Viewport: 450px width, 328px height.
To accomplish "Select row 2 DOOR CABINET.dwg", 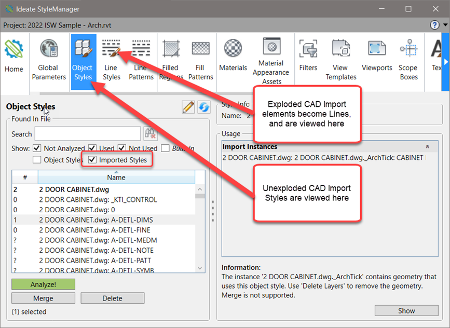I will (104, 189).
